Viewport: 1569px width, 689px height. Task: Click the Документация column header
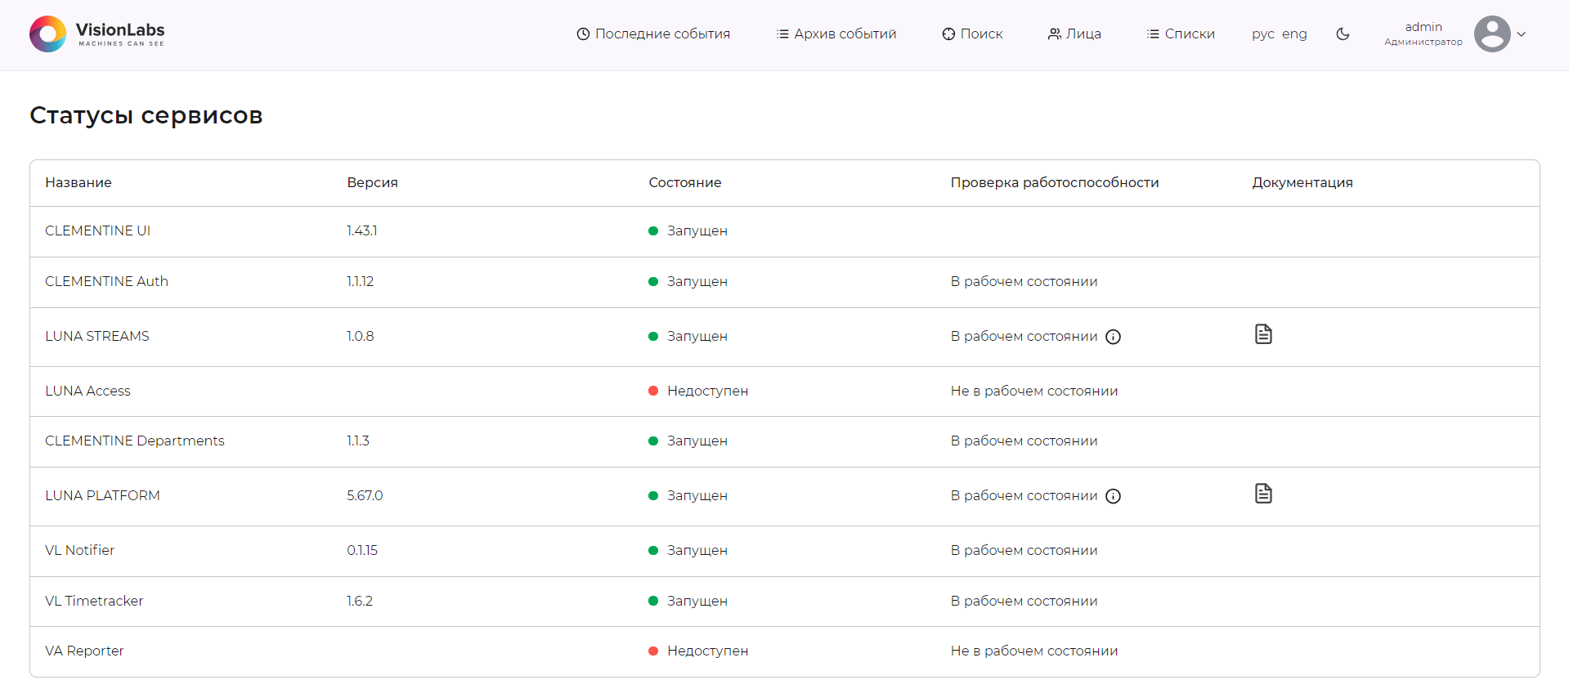tap(1302, 183)
